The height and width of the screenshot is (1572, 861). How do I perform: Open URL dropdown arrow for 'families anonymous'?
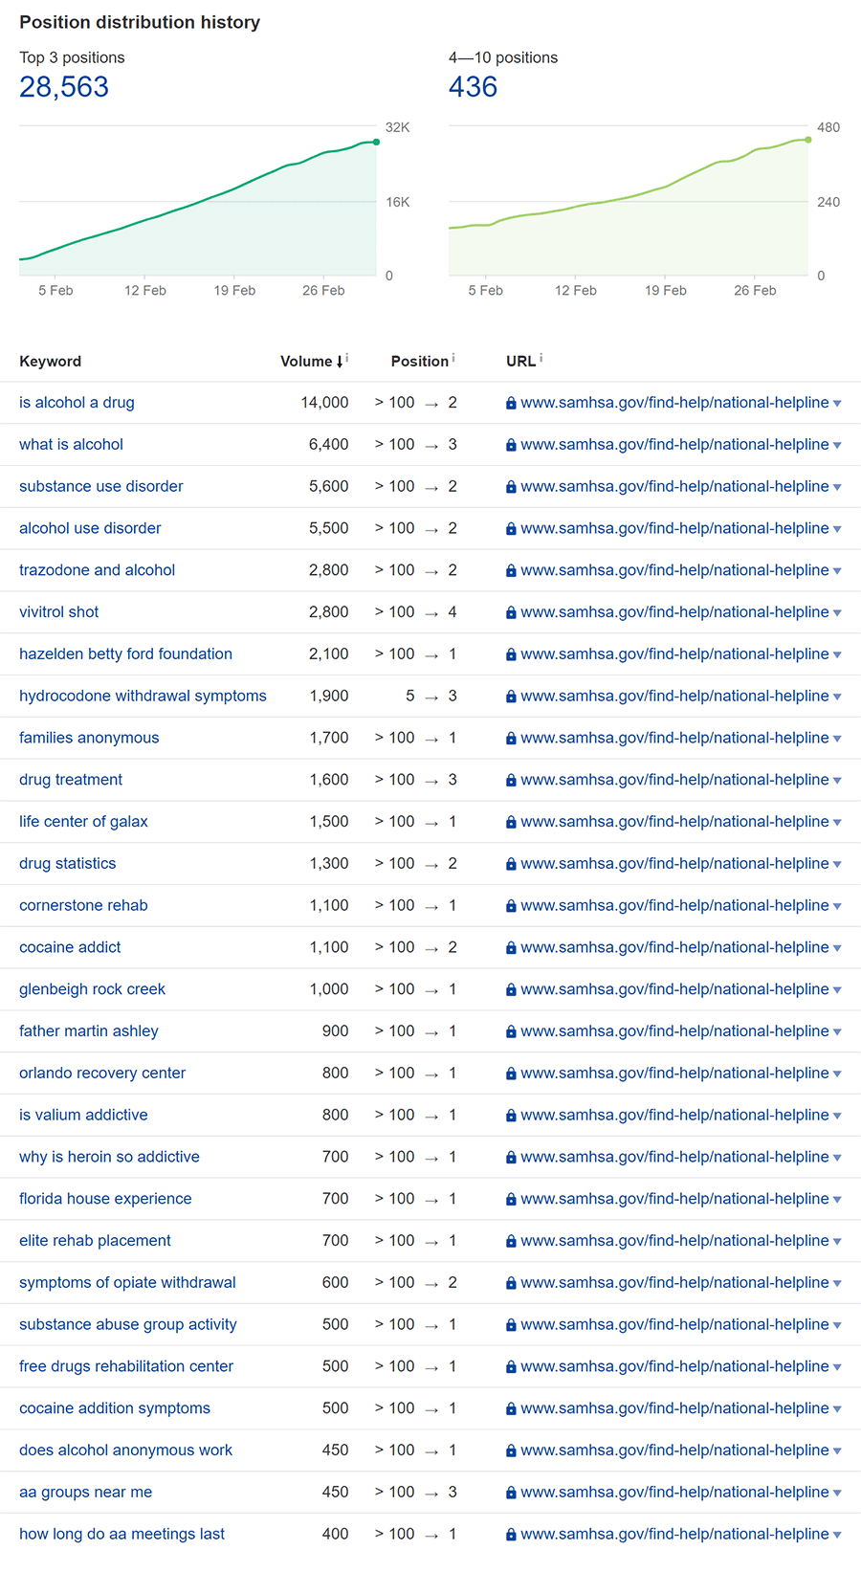point(838,740)
